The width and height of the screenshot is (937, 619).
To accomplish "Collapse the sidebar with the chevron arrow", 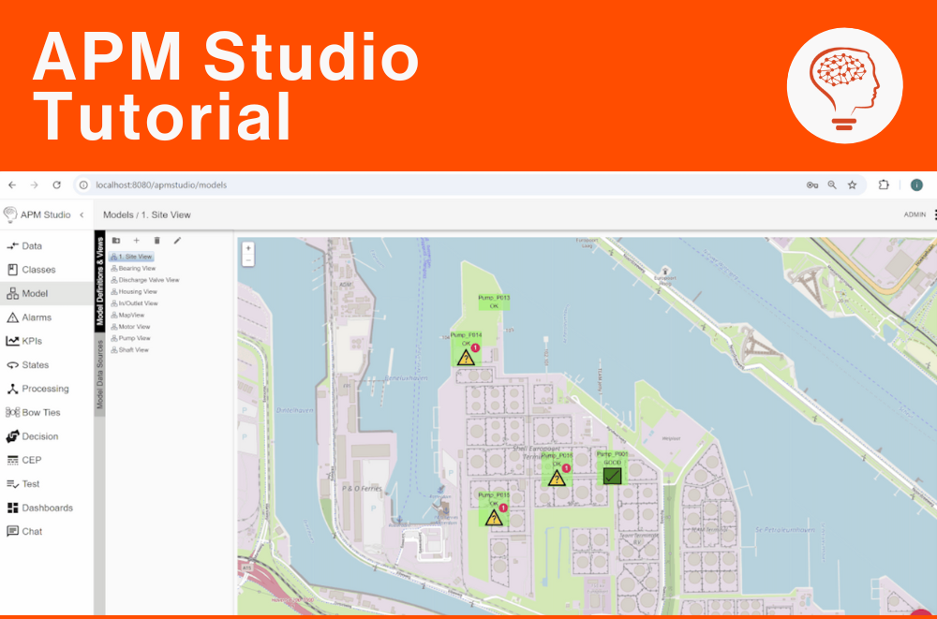I will [x=80, y=214].
